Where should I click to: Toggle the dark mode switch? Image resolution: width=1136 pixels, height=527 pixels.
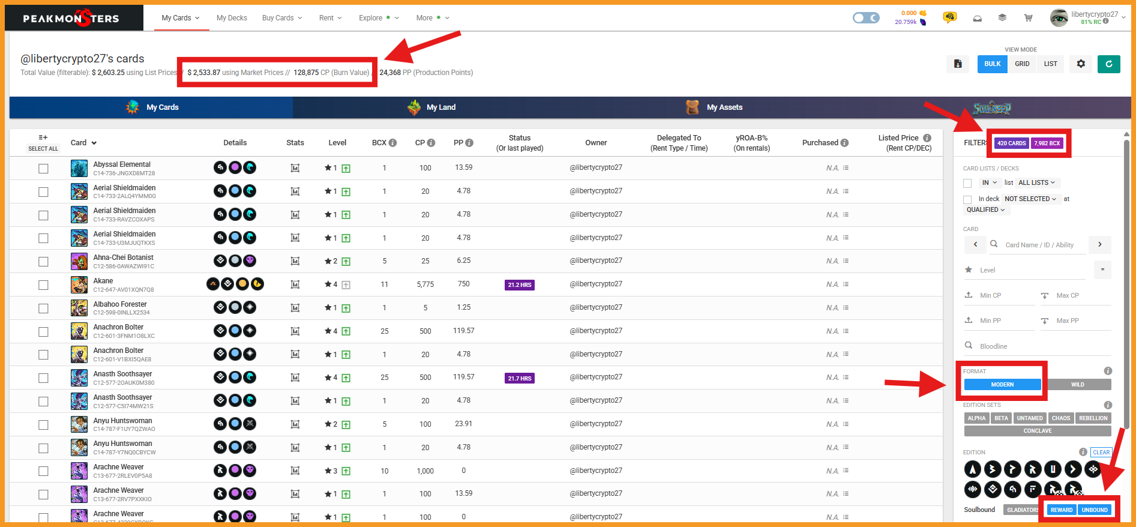[866, 18]
